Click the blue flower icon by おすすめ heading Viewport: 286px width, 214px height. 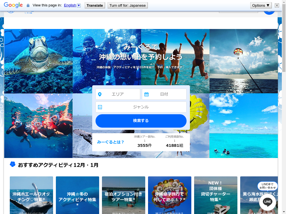tap(13, 164)
